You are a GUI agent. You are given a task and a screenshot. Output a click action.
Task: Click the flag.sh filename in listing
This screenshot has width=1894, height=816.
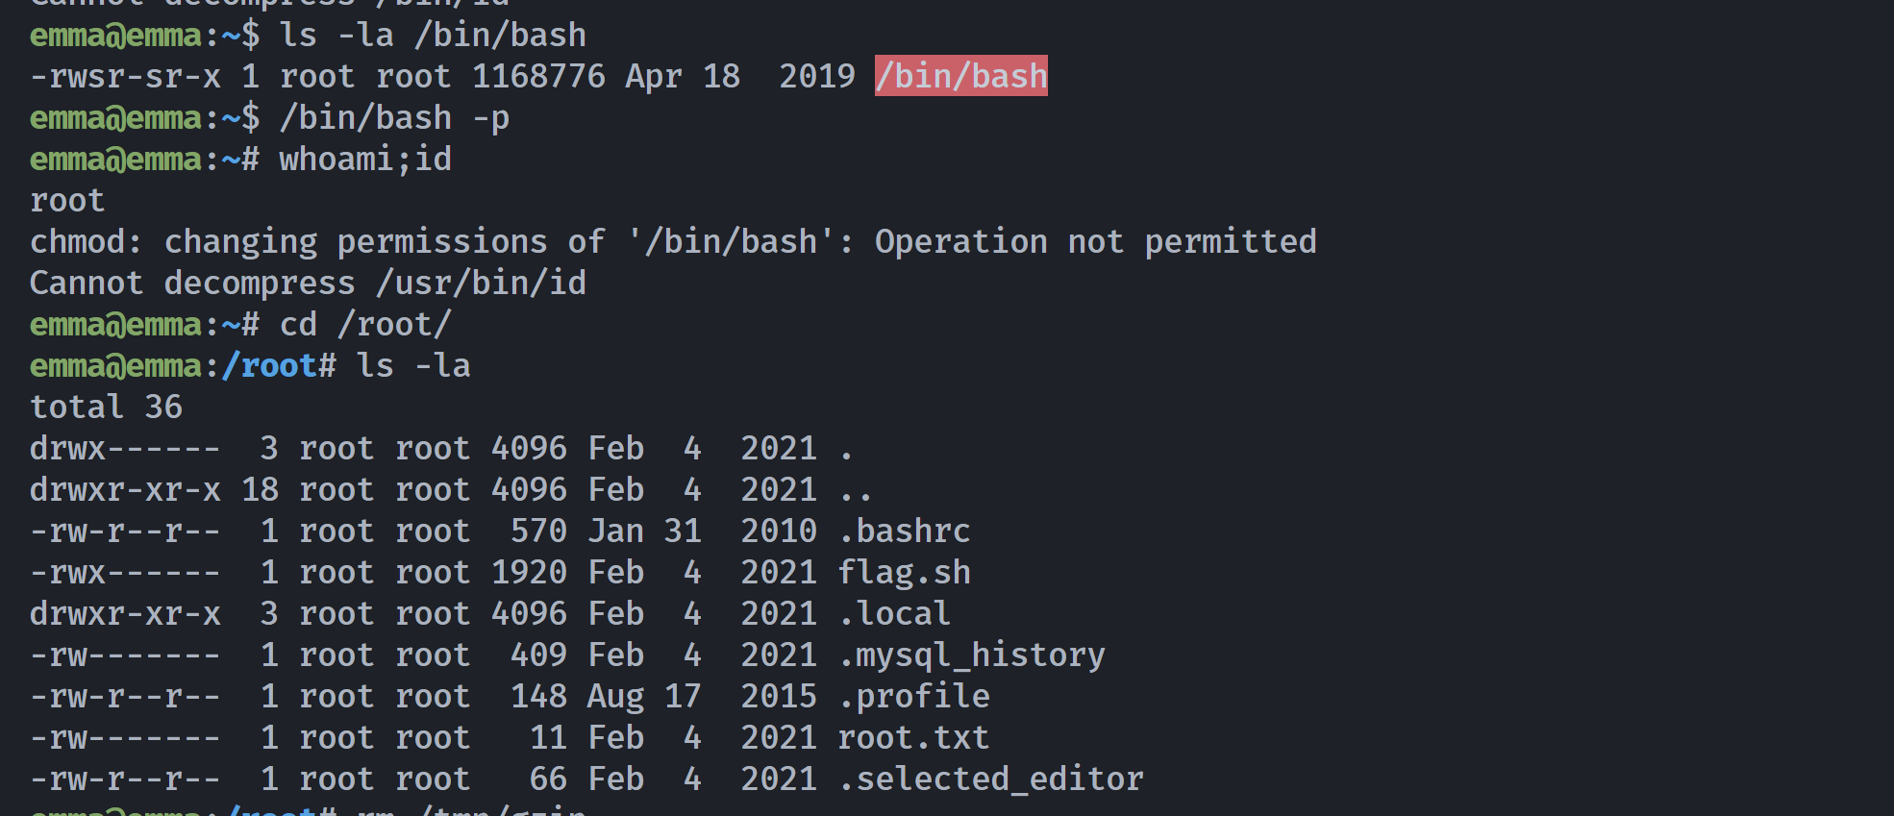(904, 573)
